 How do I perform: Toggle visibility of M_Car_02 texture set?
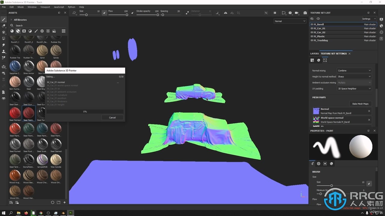click(312, 32)
